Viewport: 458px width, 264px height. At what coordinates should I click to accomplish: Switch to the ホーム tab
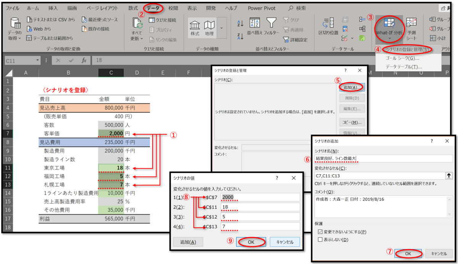coord(33,8)
